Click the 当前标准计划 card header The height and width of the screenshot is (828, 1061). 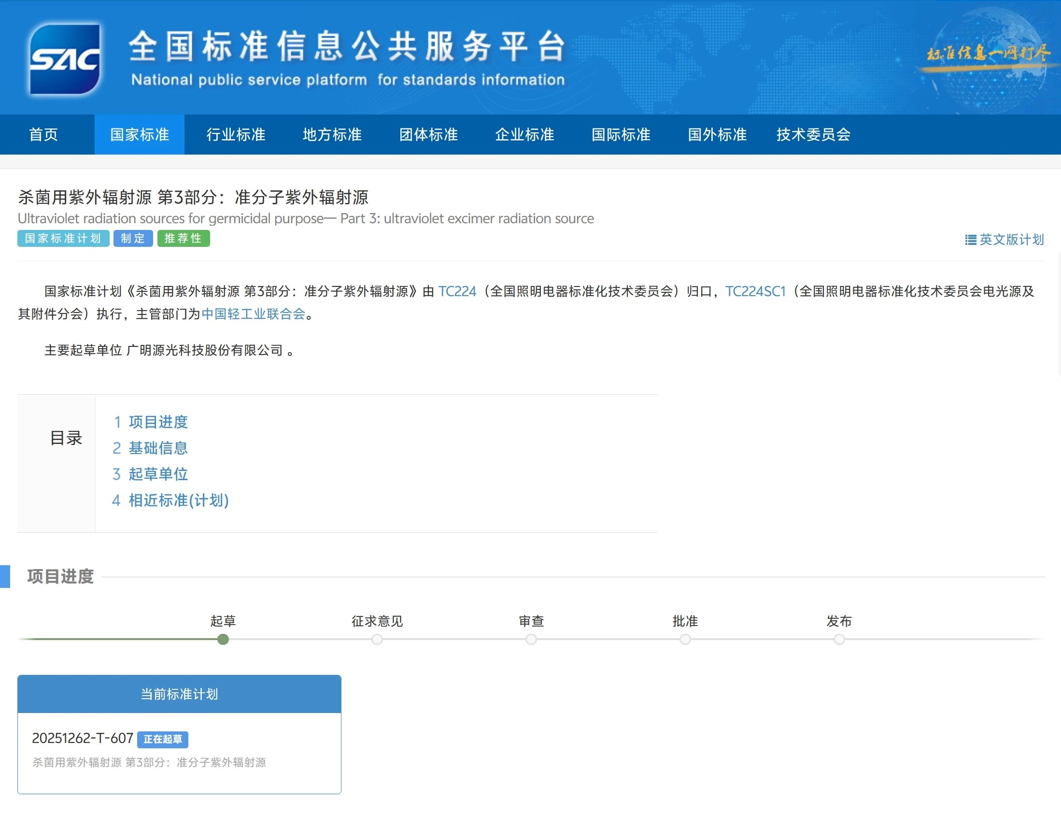(x=179, y=694)
